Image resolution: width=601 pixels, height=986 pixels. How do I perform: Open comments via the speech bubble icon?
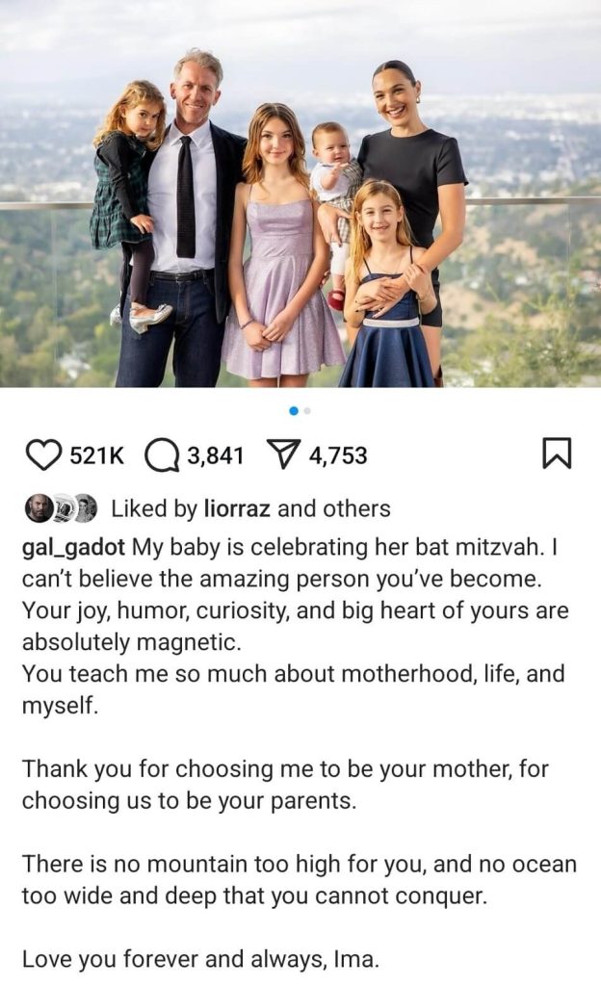pos(161,455)
